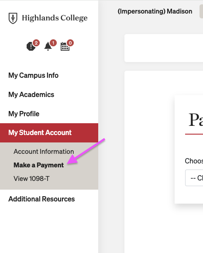
Task: Click the (Impersonating) Madison user label
Action: tap(155, 11)
